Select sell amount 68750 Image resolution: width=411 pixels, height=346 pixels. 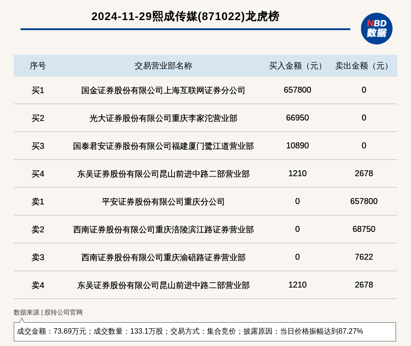click(364, 229)
